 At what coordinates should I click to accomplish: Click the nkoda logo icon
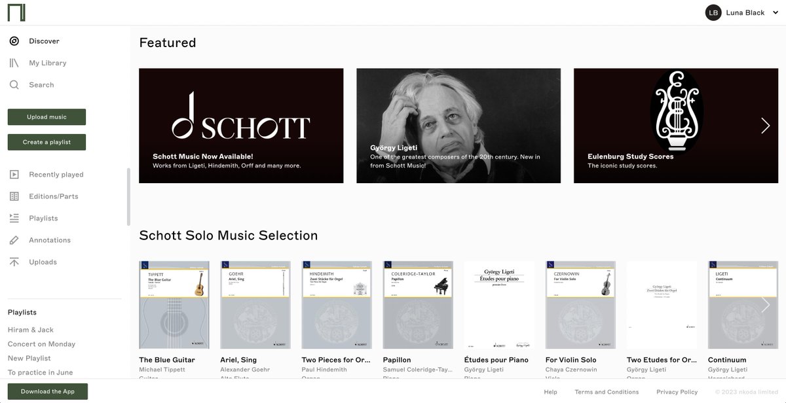pos(17,12)
